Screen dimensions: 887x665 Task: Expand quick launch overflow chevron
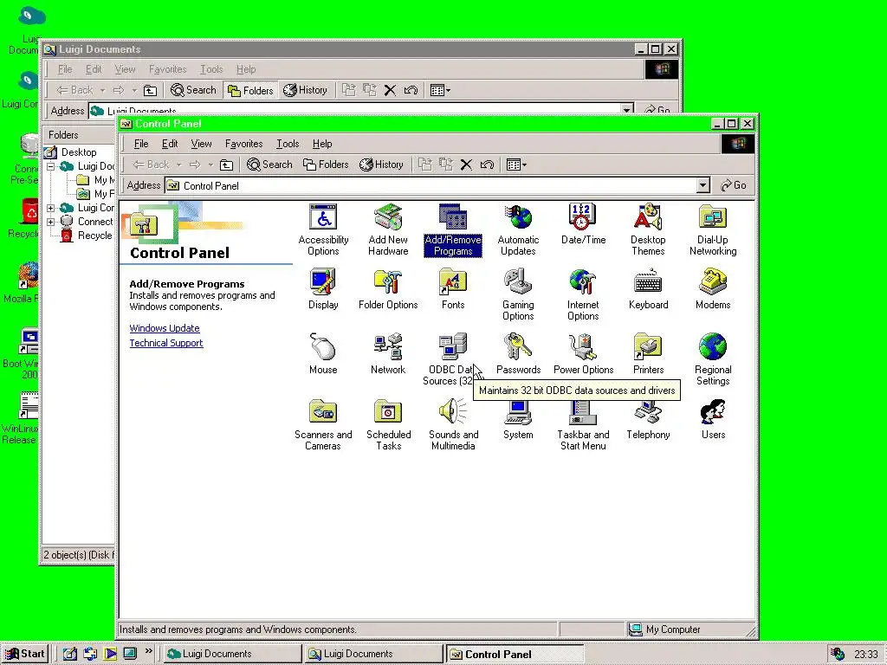tap(149, 651)
